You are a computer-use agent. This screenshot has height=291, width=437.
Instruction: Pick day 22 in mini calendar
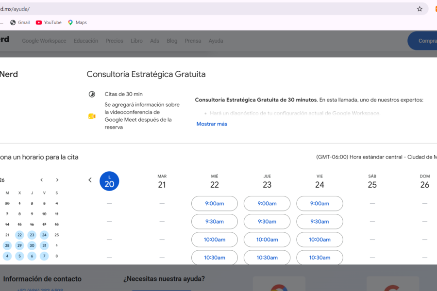(x=19, y=235)
